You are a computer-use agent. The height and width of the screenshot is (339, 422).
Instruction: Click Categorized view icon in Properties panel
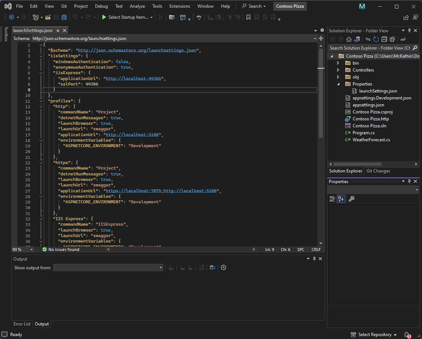(332, 199)
